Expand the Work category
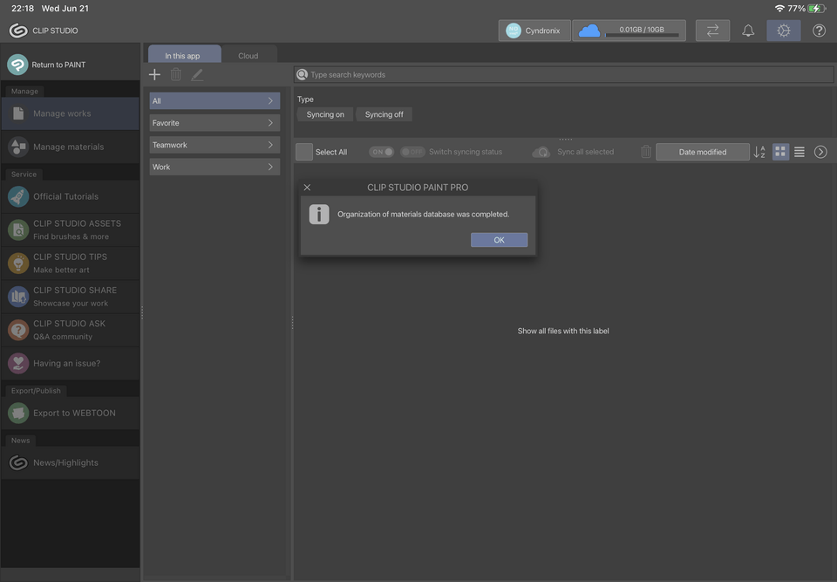 click(214, 167)
